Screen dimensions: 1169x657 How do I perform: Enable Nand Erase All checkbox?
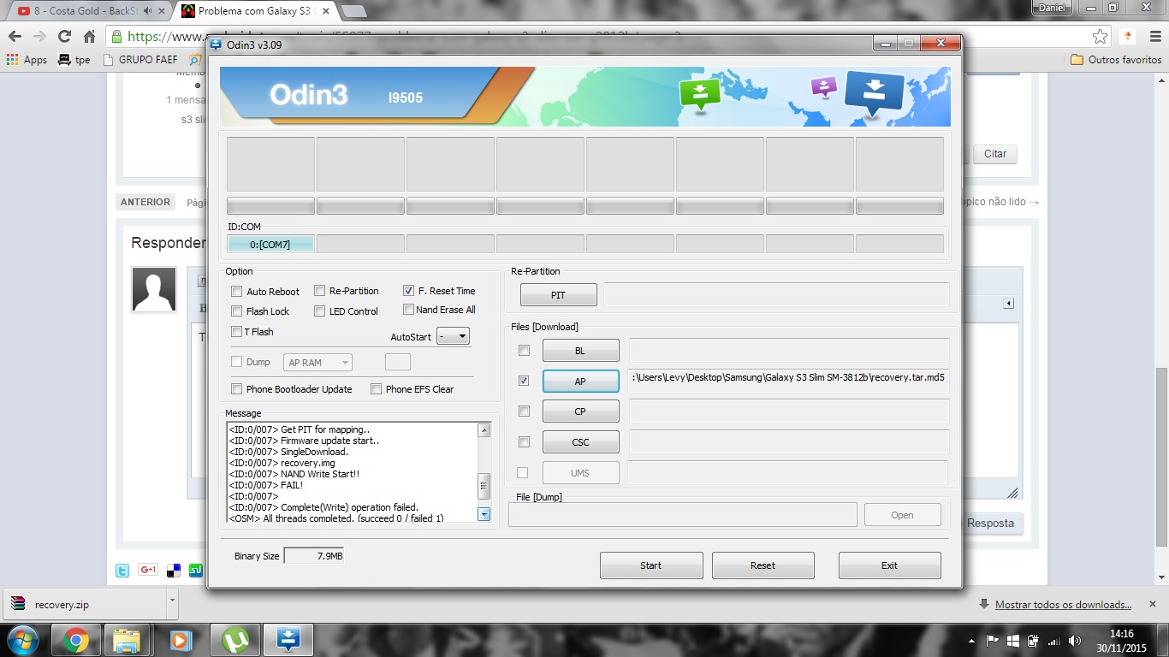(409, 310)
